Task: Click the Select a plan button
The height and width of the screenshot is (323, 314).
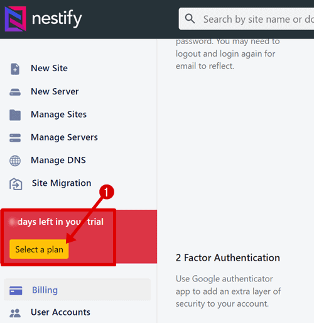Action: point(39,249)
